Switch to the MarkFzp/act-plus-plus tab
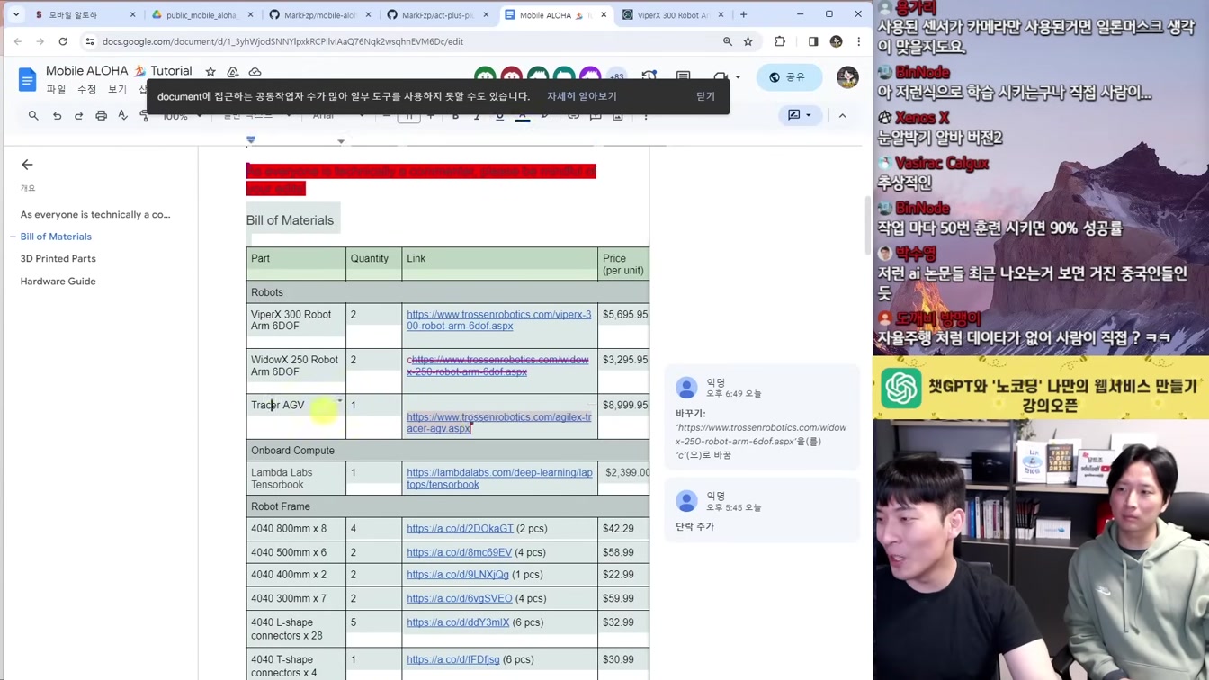 point(436,14)
